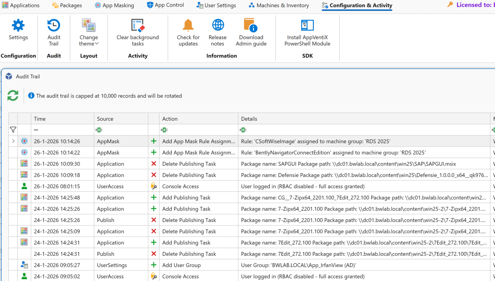Click red X in SAPGUI delete row
This screenshot has width=495, height=281.
(x=154, y=163)
